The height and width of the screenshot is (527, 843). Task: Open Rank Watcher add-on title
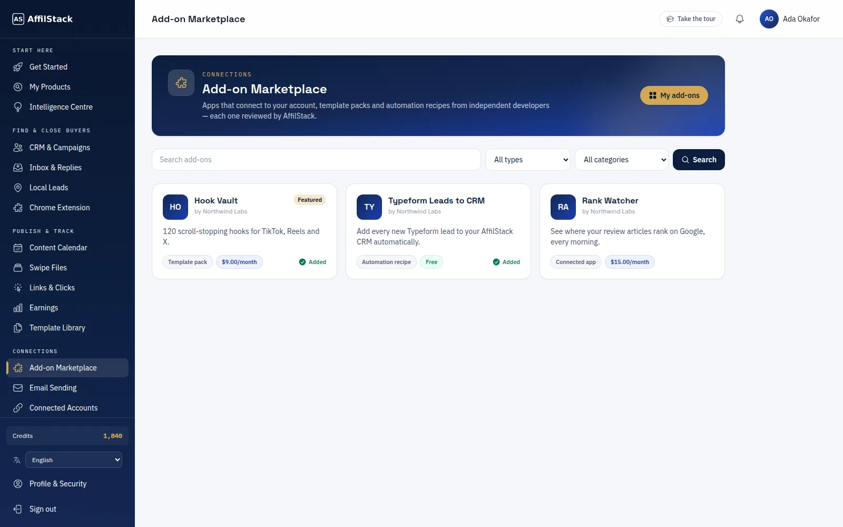[610, 201]
